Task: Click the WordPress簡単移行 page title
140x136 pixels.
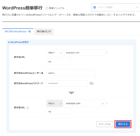Action: 22,8
